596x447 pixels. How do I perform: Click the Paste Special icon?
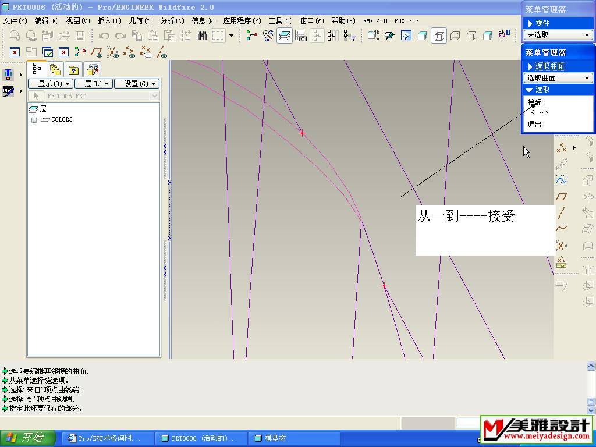[169, 36]
